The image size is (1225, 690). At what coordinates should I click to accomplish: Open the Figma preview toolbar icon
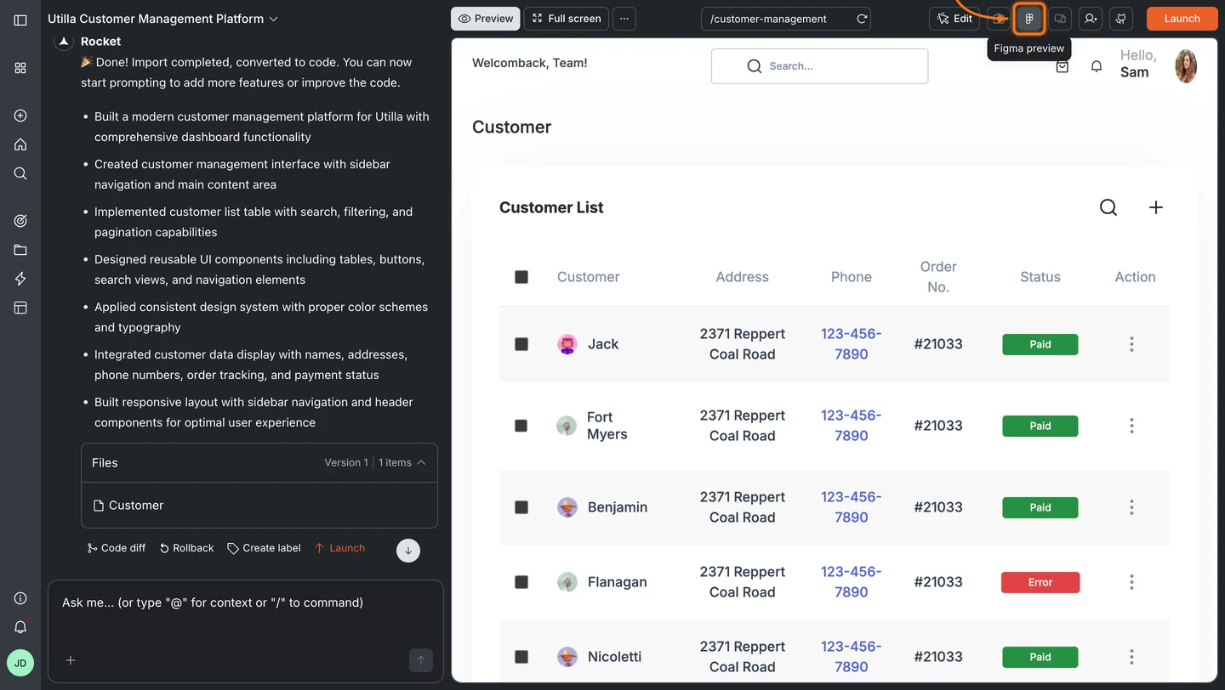click(x=1029, y=18)
